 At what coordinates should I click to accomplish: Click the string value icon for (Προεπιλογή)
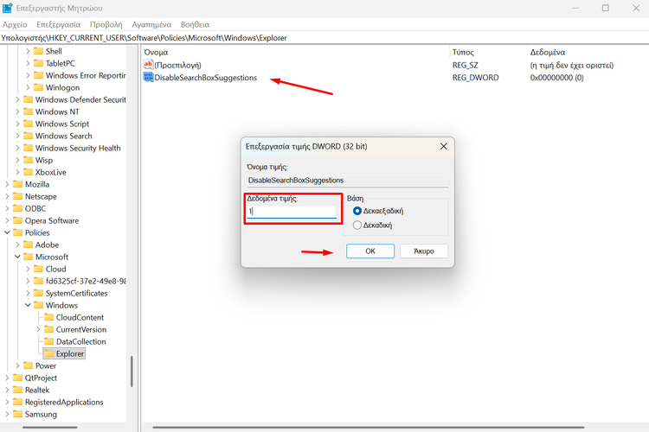(148, 65)
